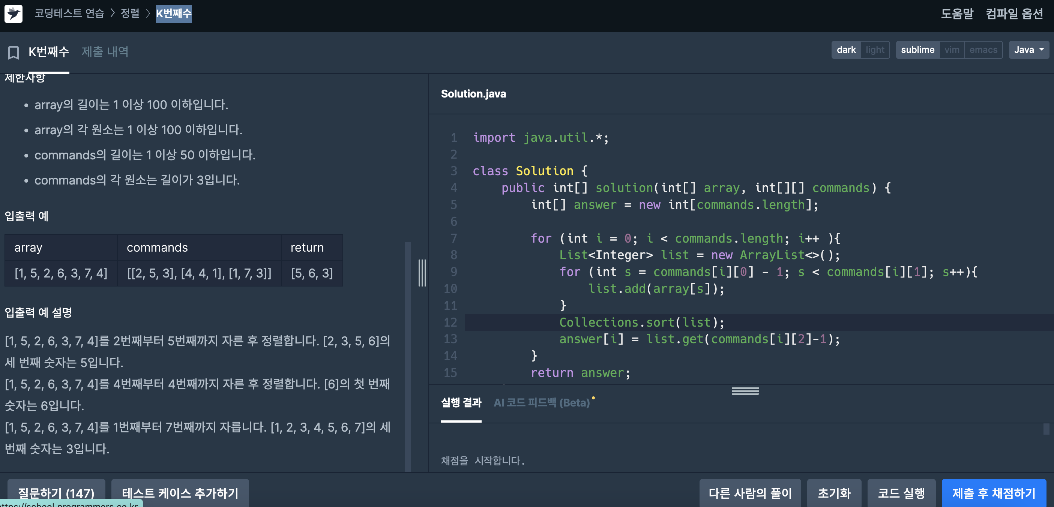Click the Solution.java file label
Screen dimensions: 1054x507
click(473, 94)
